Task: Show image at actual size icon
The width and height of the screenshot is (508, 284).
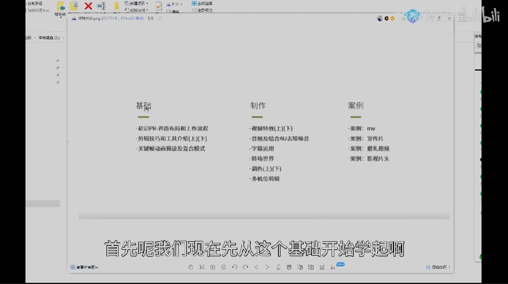Action: (190, 267)
